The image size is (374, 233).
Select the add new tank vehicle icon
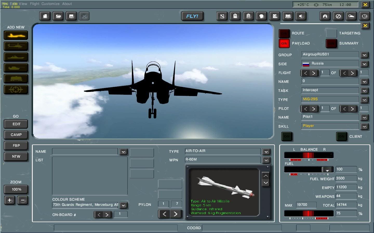click(x=16, y=68)
